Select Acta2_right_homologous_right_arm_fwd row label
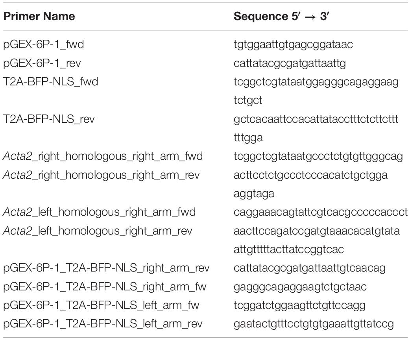 click(x=103, y=156)
